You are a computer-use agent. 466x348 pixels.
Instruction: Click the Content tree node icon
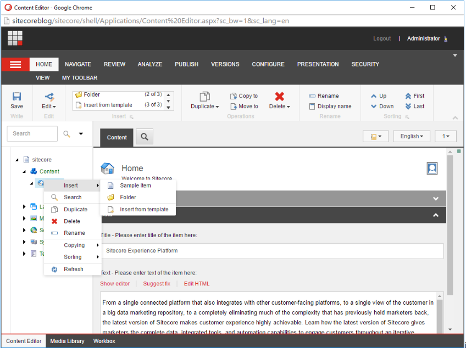tap(34, 171)
